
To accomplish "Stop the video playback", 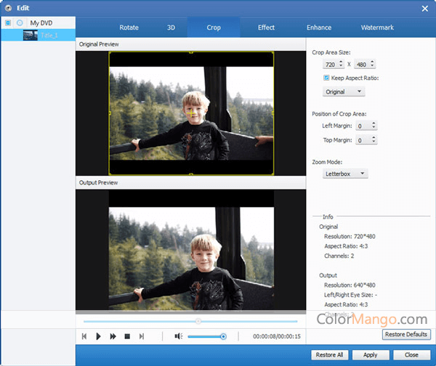I will (127, 336).
